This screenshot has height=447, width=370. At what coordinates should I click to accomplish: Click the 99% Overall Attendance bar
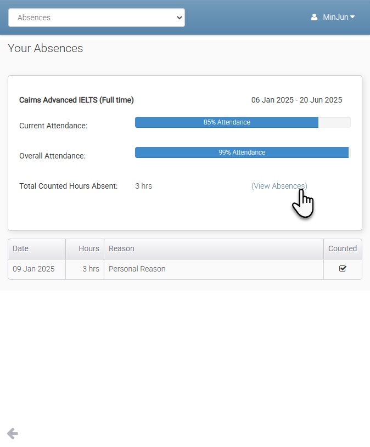[242, 152]
